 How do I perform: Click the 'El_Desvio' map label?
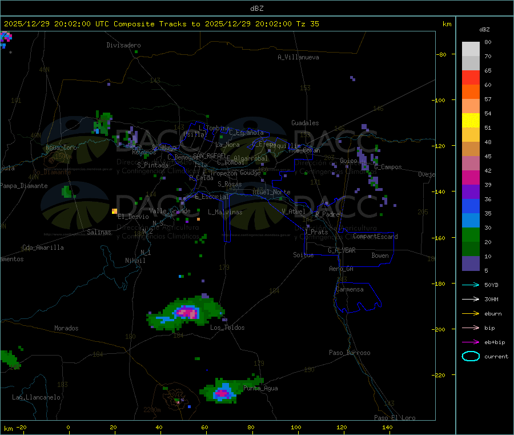coord(133,217)
